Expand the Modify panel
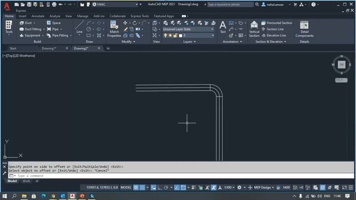Screen dimensions: 356x200 tap(128, 42)
